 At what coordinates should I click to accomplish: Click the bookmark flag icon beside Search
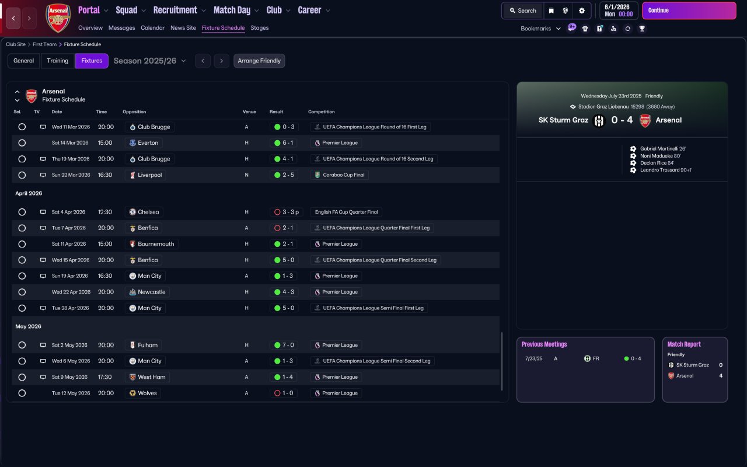click(551, 11)
